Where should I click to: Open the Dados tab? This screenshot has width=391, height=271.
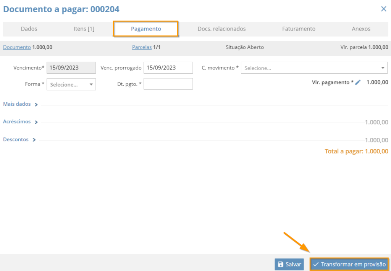coord(29,29)
